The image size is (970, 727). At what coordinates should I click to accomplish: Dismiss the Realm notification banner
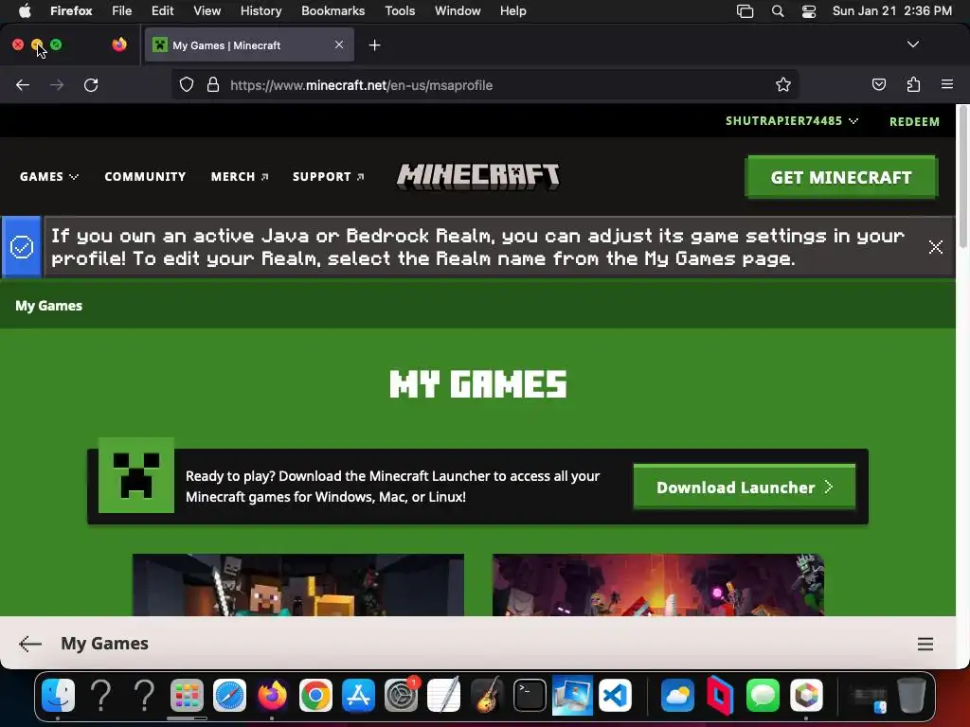935,247
